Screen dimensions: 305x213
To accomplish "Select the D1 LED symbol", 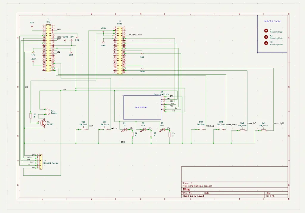I will click(x=125, y=130).
